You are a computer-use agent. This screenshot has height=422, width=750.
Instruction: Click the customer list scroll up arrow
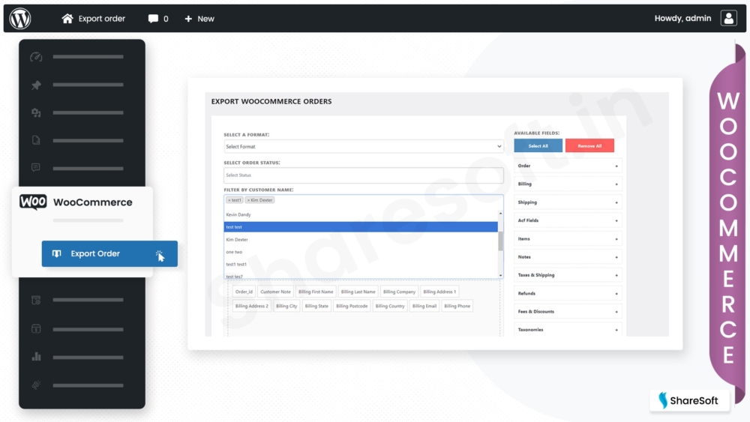[500, 213]
